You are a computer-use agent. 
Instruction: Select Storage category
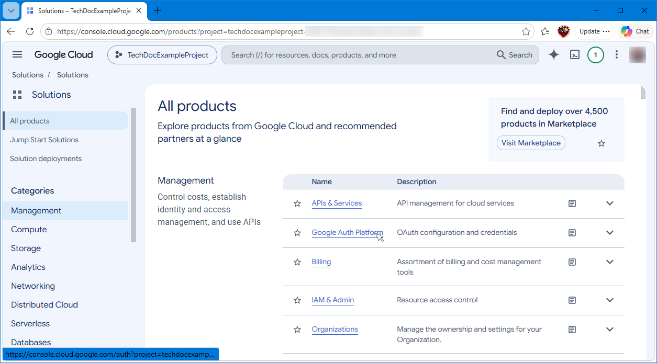26,248
